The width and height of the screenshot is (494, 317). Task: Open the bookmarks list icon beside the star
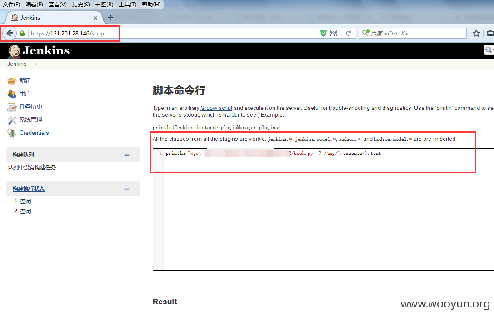click(490, 33)
